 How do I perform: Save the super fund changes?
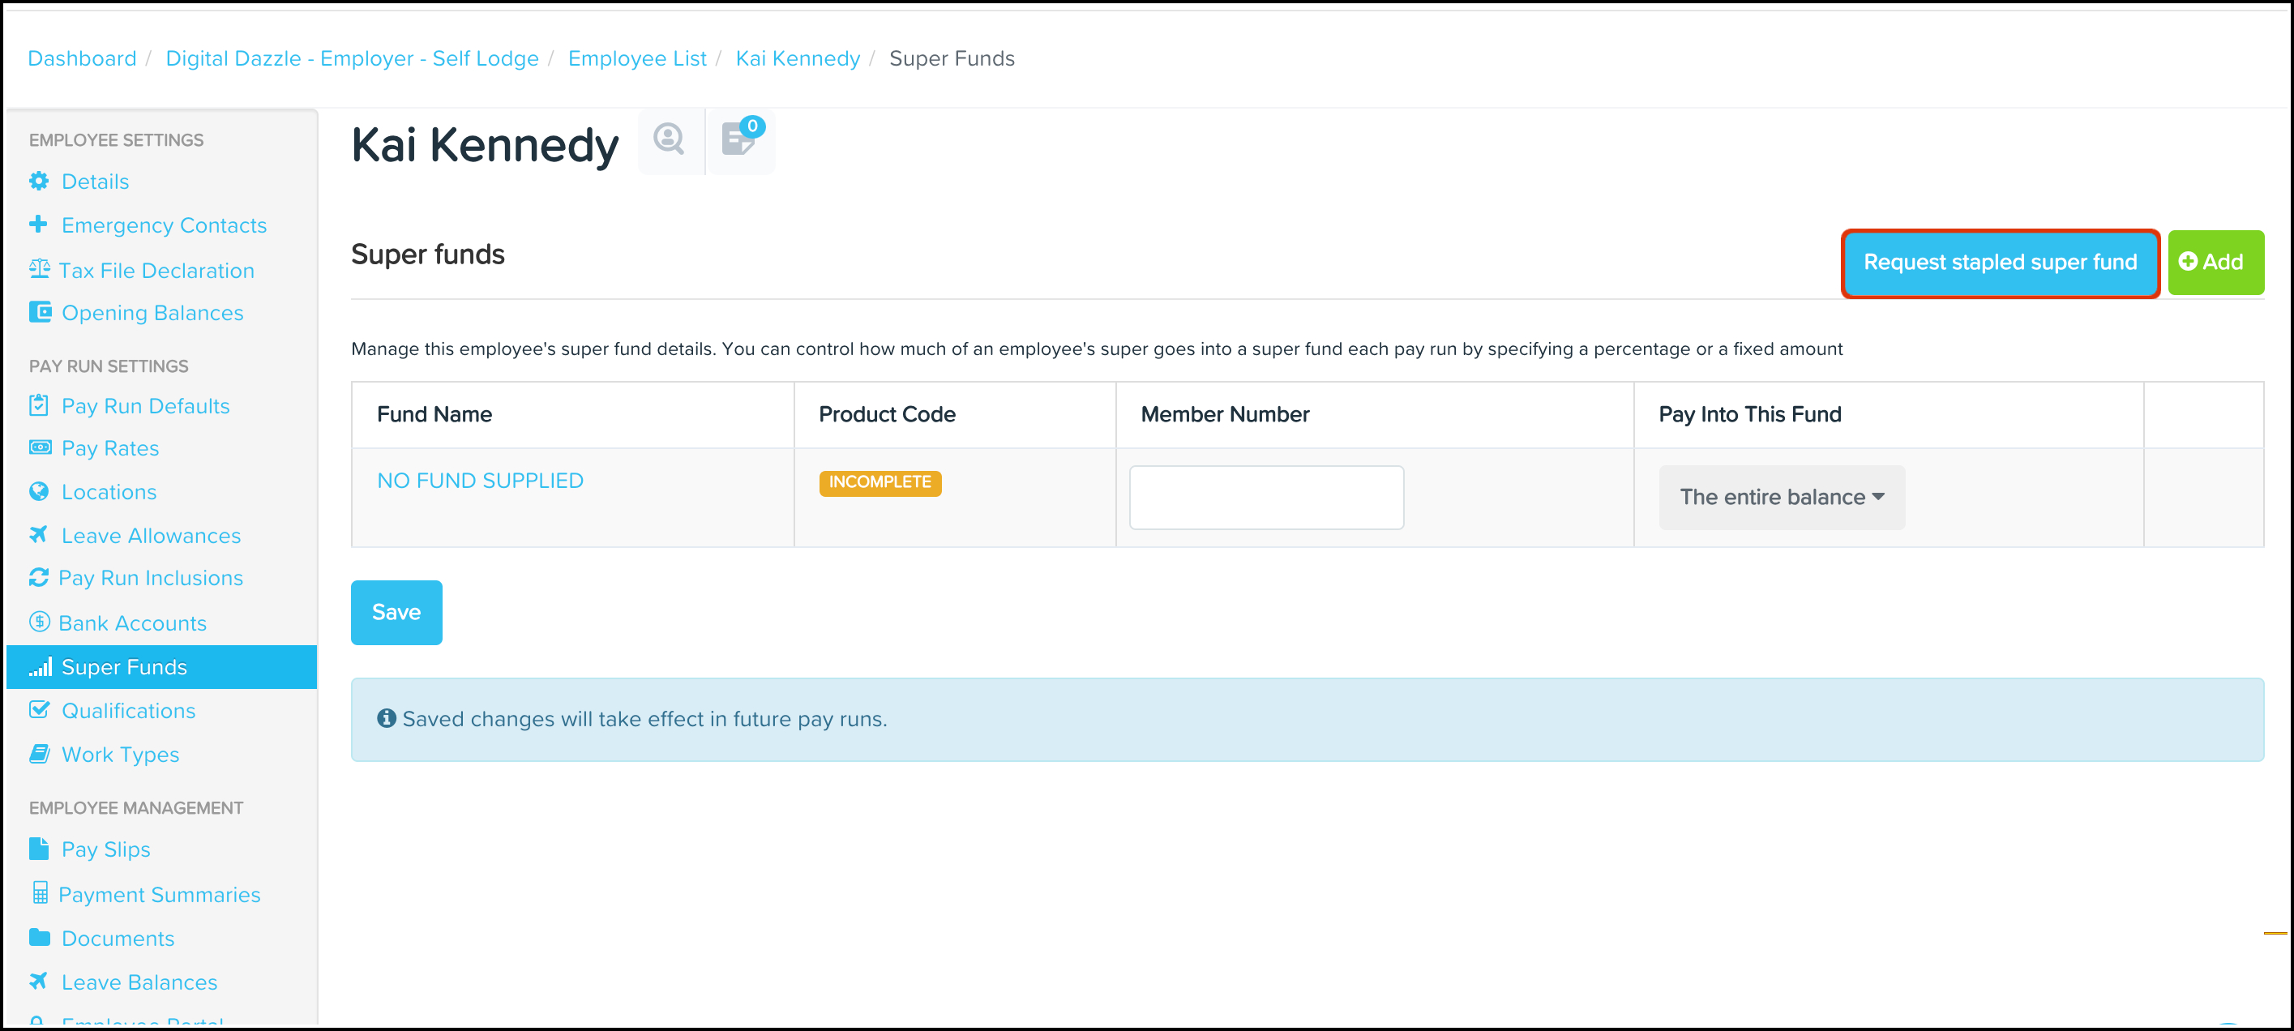(x=396, y=613)
